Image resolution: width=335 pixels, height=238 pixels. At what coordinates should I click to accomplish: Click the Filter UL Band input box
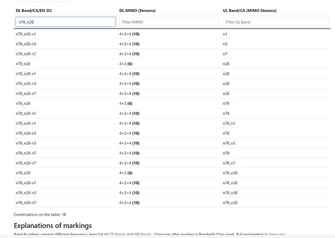pos(276,22)
